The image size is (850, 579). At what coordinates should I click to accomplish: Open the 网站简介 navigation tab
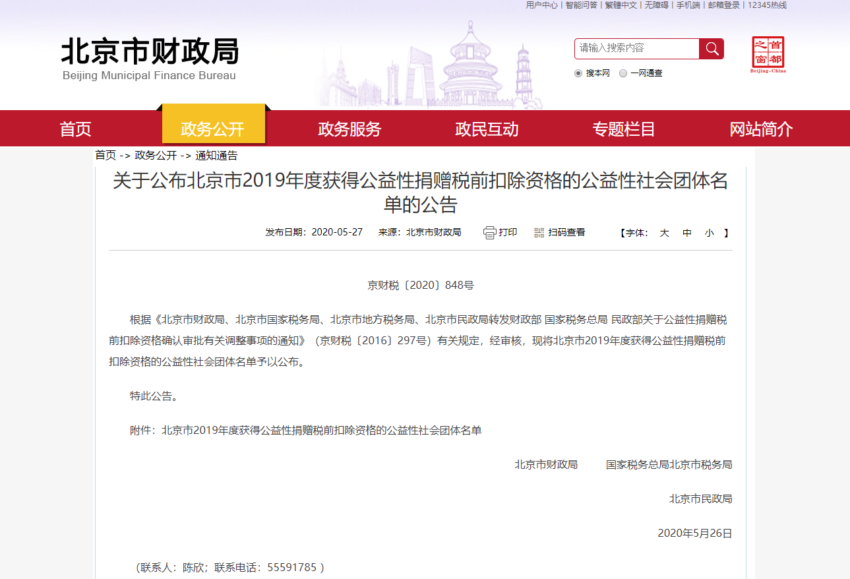pos(761,129)
